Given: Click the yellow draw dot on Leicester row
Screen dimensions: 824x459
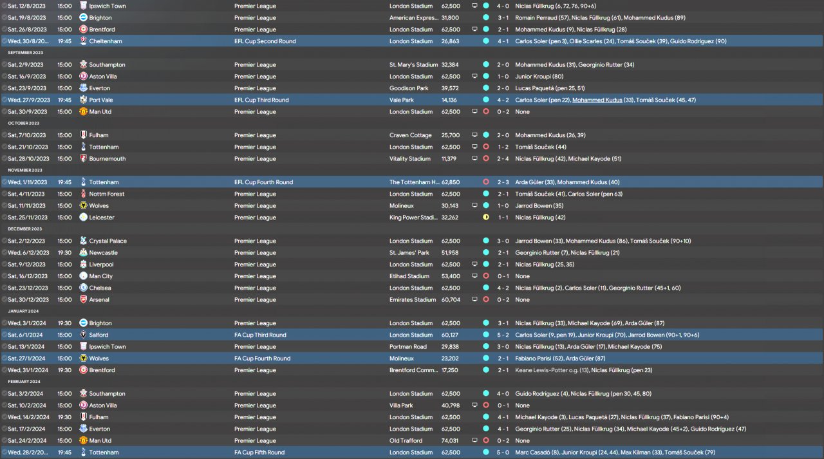Looking at the screenshot, I should tap(486, 218).
